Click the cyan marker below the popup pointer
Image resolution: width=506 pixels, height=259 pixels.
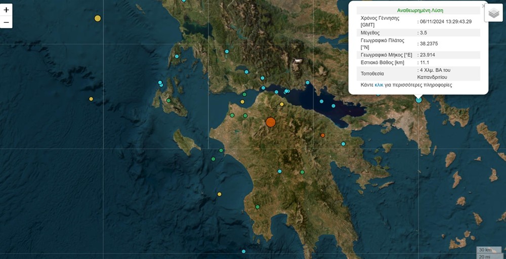(x=418, y=100)
